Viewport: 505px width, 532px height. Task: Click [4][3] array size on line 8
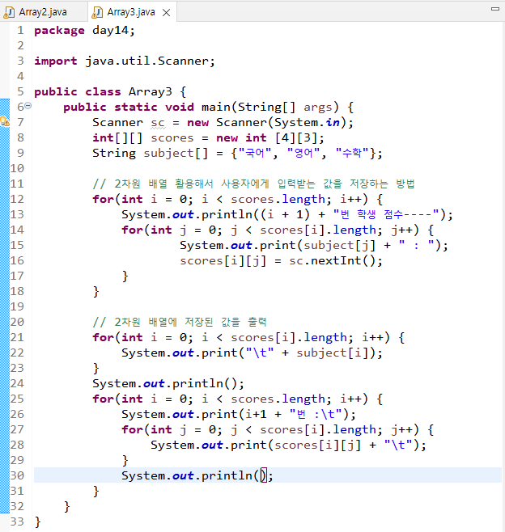296,138
